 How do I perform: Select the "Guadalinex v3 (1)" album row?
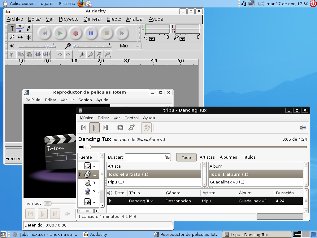coord(256,182)
